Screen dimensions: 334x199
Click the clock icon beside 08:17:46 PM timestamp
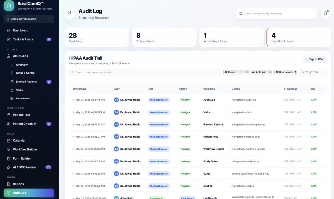pyautogui.click(x=73, y=100)
